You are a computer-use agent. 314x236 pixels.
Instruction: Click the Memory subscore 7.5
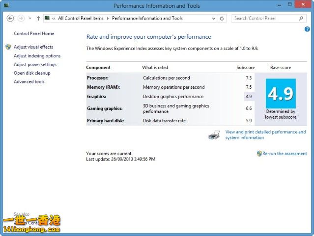[x=249, y=87]
